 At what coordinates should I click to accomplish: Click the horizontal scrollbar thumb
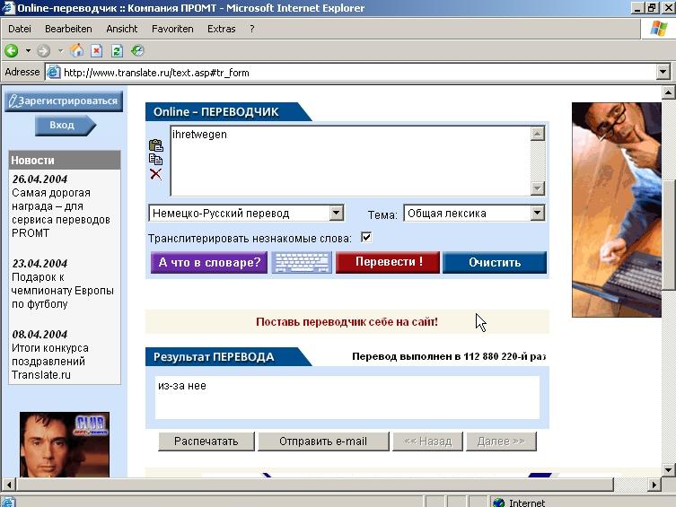coord(315,485)
